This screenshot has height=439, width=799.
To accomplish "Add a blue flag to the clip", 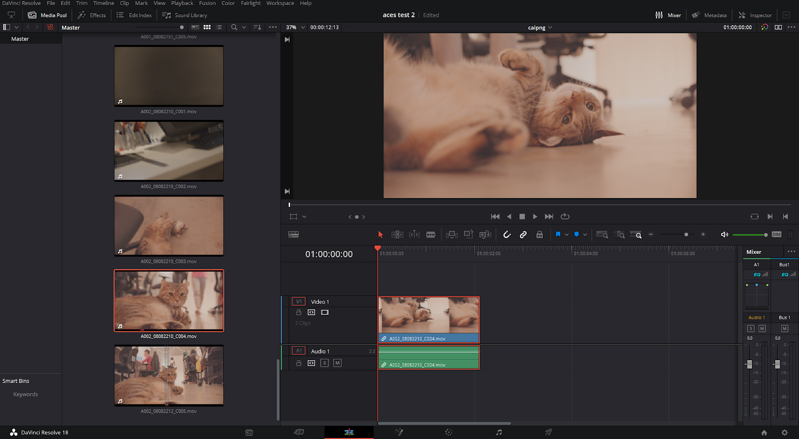I will tap(558, 234).
